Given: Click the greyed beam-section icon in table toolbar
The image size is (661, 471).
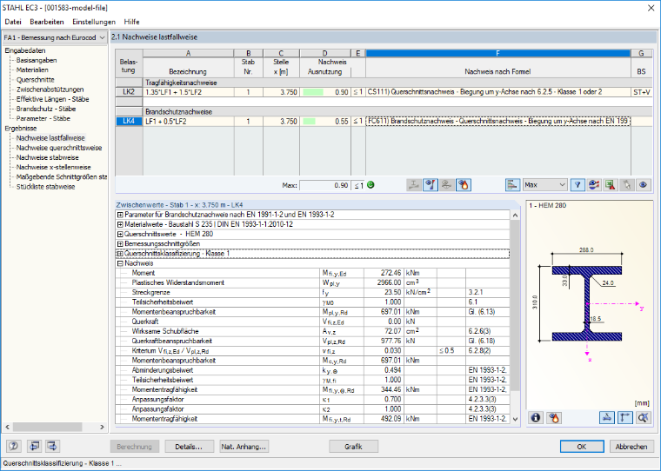Looking at the screenshot, I should tap(414, 184).
